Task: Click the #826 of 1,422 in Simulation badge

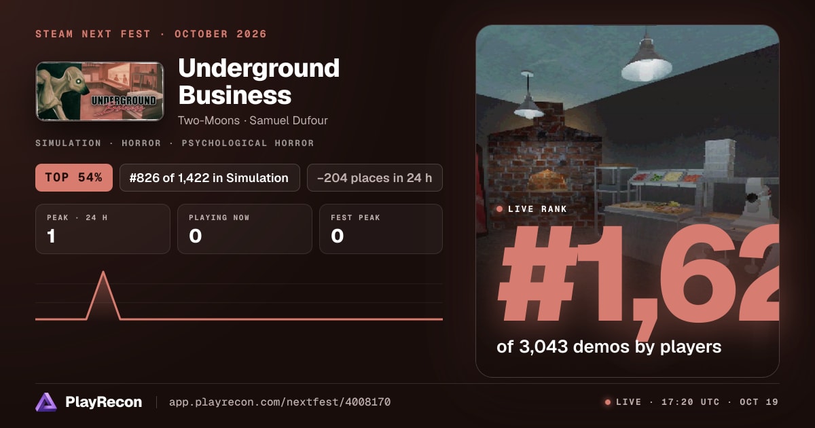Action: 210,177
